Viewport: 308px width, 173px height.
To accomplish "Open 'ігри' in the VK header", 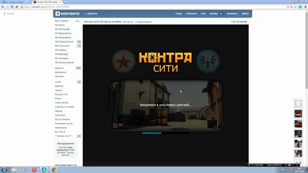I will [203, 13].
